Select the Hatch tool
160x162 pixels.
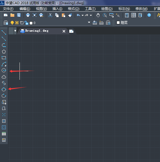[4, 121]
